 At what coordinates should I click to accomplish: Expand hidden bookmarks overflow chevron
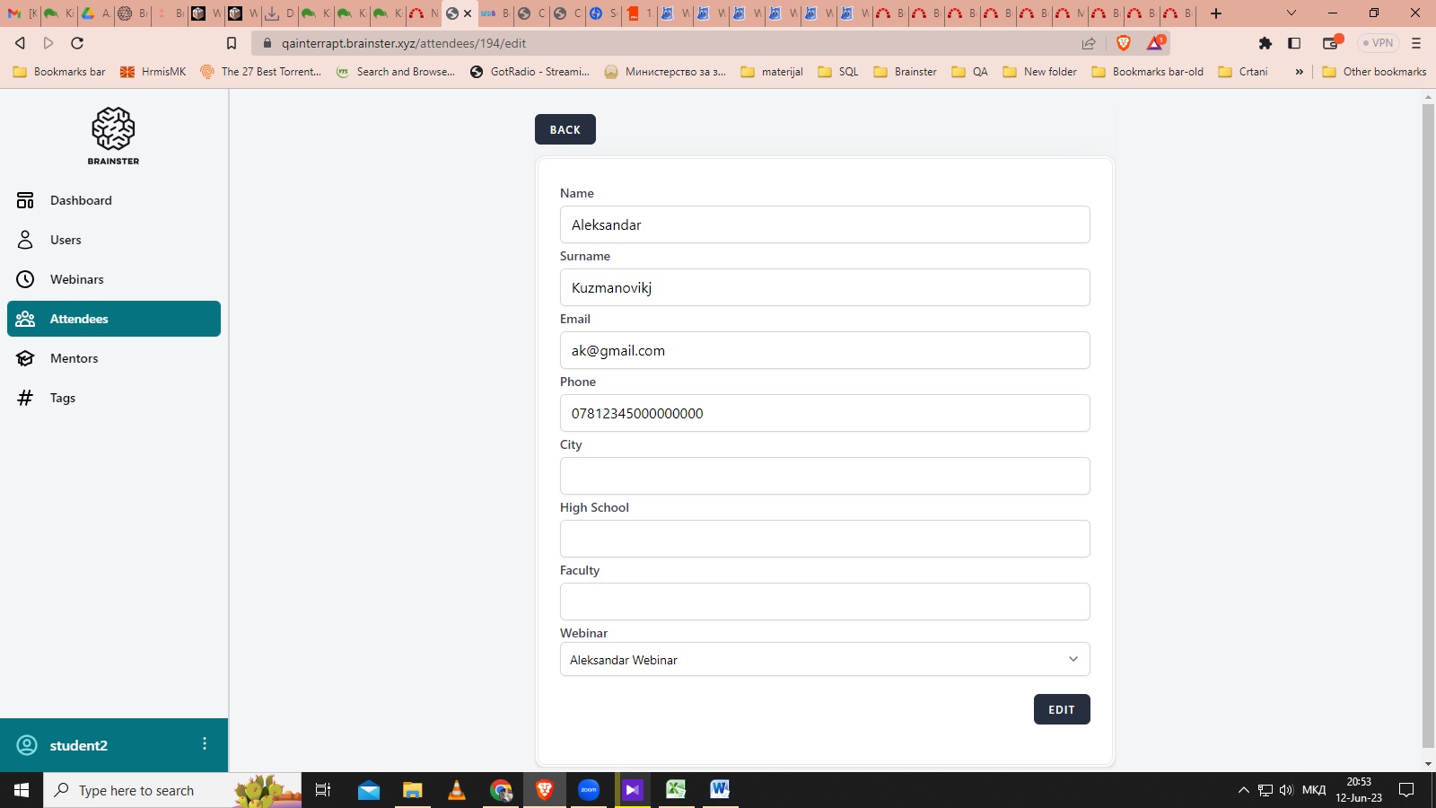1299,72
